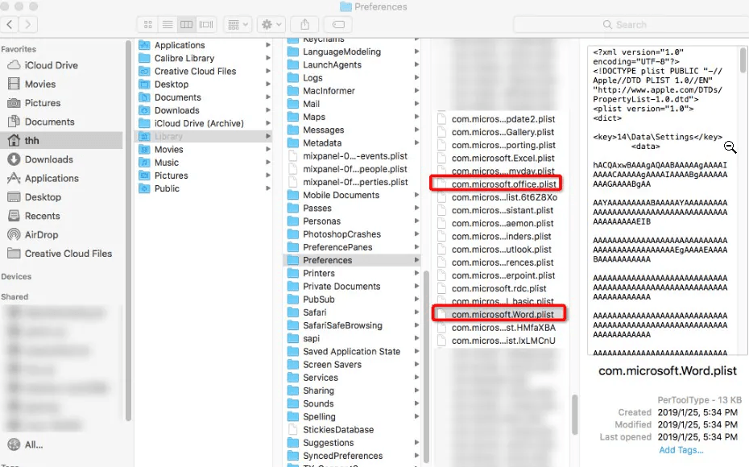Click the Edit Tags toolbar button
Image resolution: width=749 pixels, height=467 pixels.
click(338, 24)
